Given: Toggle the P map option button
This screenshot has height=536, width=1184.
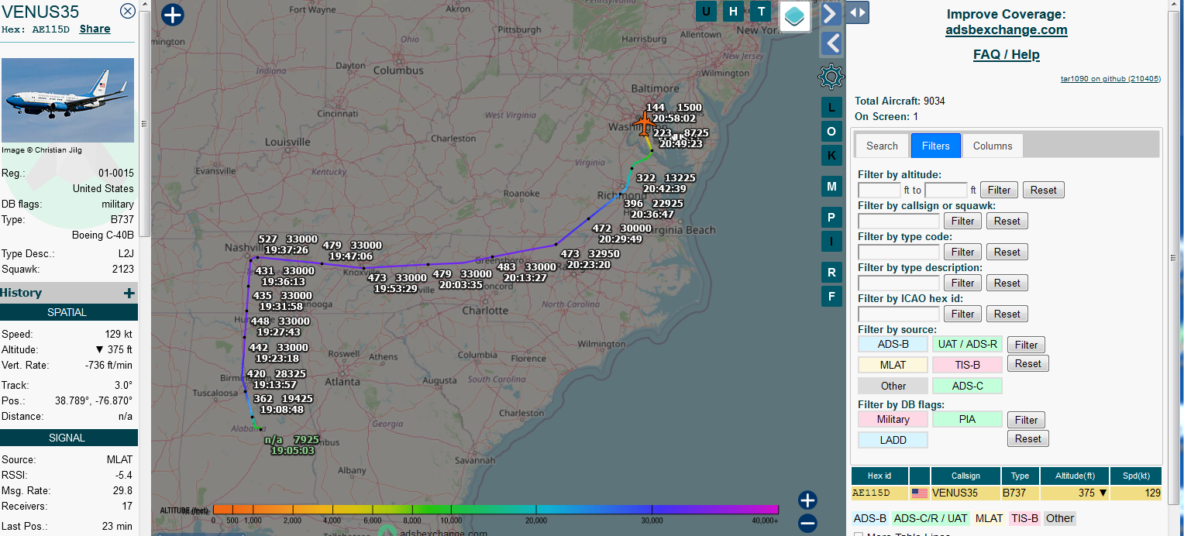Looking at the screenshot, I should (x=831, y=218).
